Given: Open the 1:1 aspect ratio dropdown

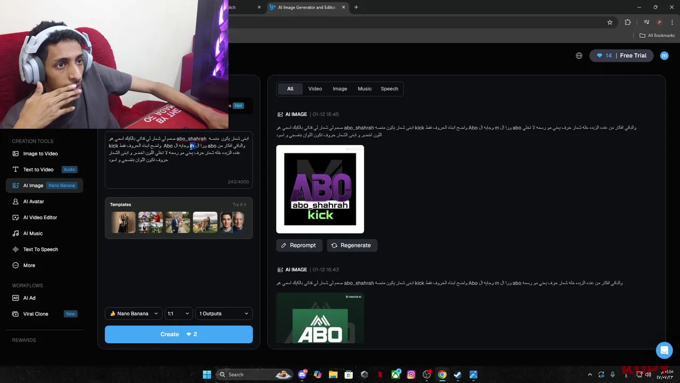Looking at the screenshot, I should [x=178, y=314].
